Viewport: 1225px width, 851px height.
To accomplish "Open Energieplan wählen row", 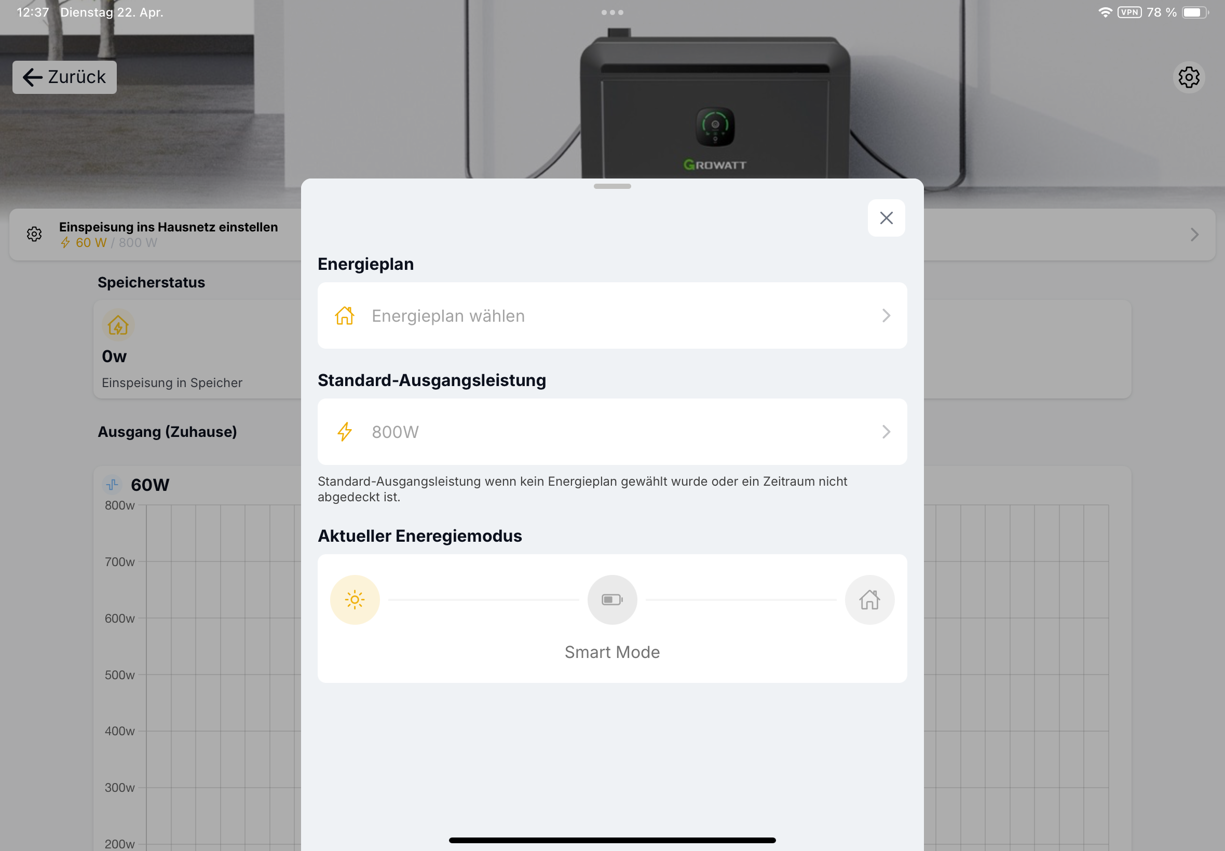I will (x=612, y=315).
